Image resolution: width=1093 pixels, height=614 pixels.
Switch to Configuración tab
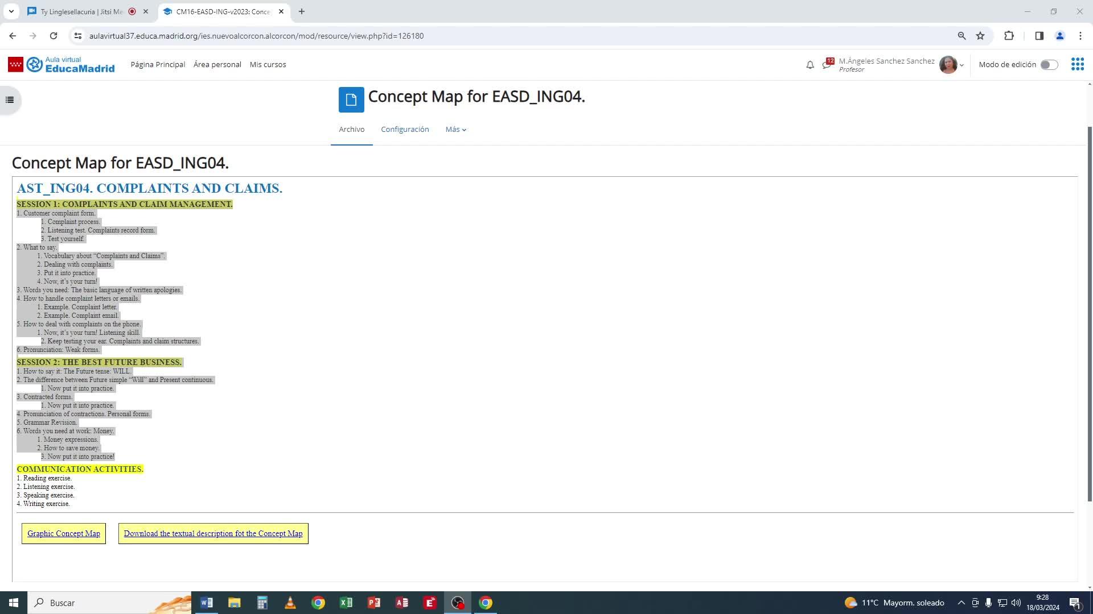(x=405, y=130)
